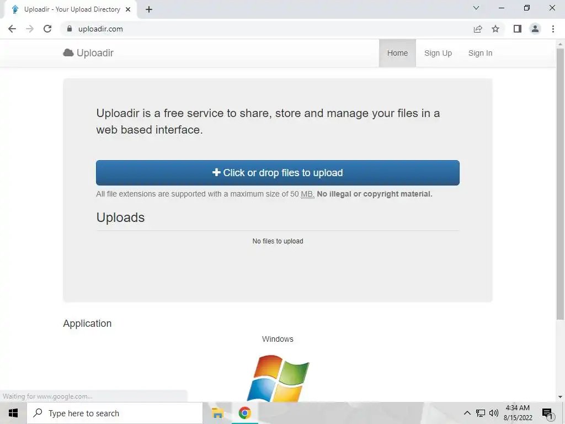Image resolution: width=565 pixels, height=424 pixels.
Task: Click the Windows application label
Action: click(x=278, y=339)
